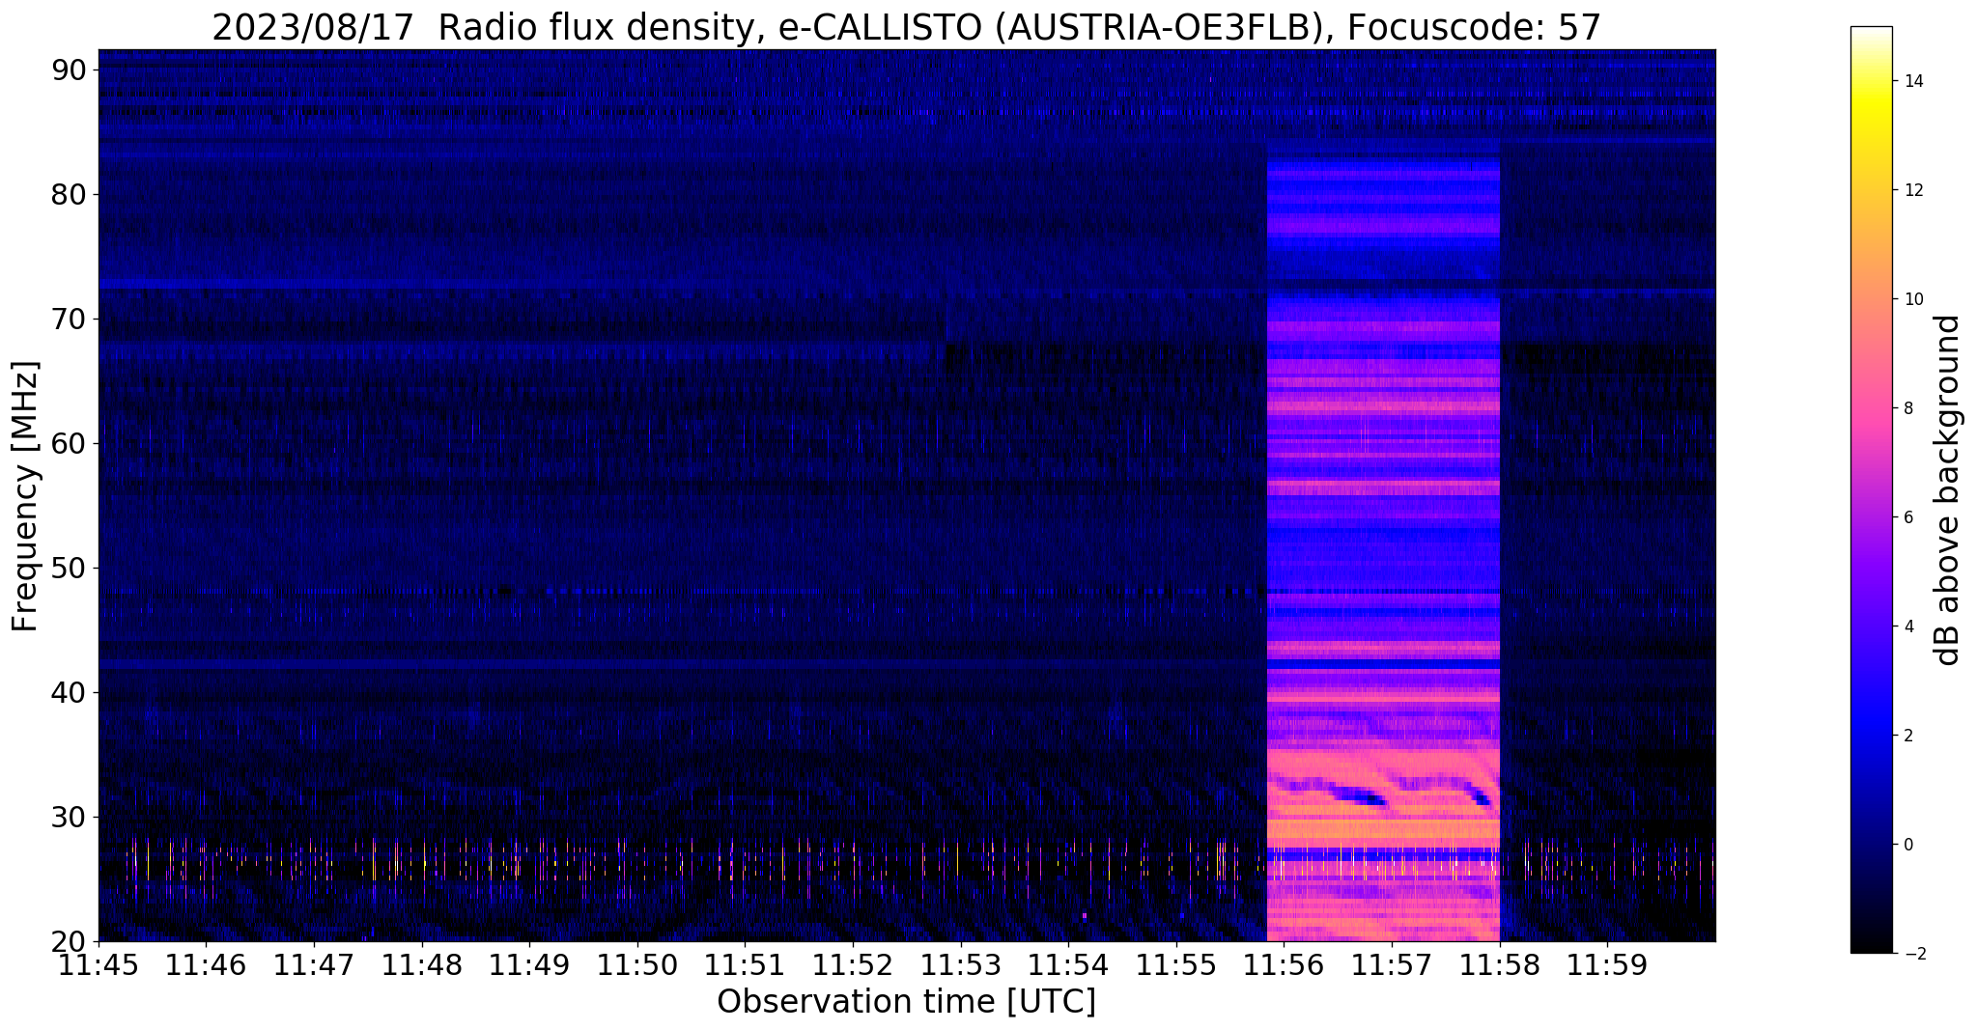This screenshot has height=1030, width=1977.
Task: Click the x-axis tick label 11:56
Action: pos(1284,964)
